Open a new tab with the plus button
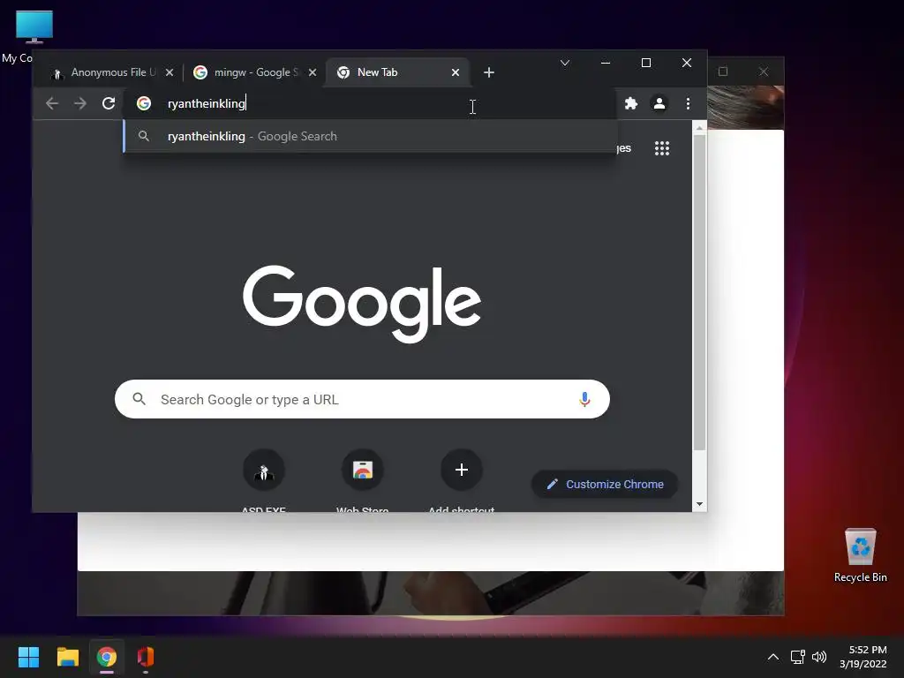904x678 pixels. (x=489, y=72)
